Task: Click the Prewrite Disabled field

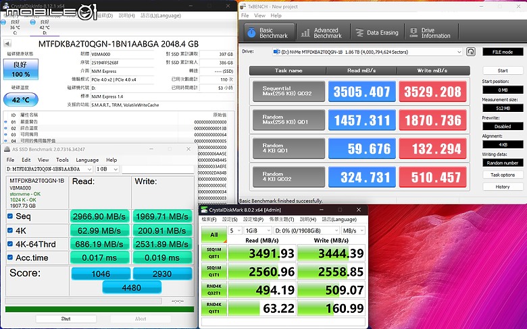Action: (503, 127)
